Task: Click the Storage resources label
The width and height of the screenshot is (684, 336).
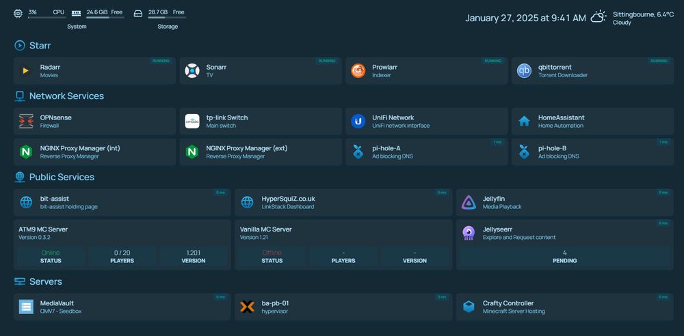Action: tap(168, 27)
